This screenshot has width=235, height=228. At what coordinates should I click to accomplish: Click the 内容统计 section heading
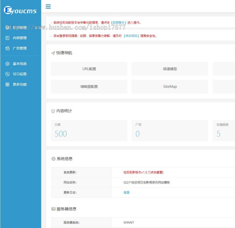click(x=64, y=111)
